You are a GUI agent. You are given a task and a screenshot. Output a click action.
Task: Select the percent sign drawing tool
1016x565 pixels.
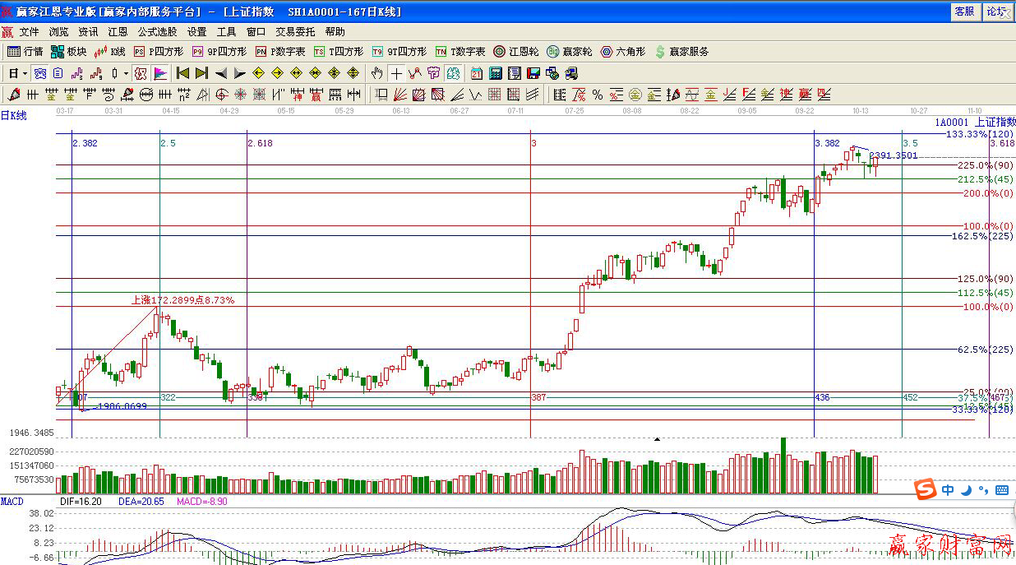pyautogui.click(x=598, y=95)
